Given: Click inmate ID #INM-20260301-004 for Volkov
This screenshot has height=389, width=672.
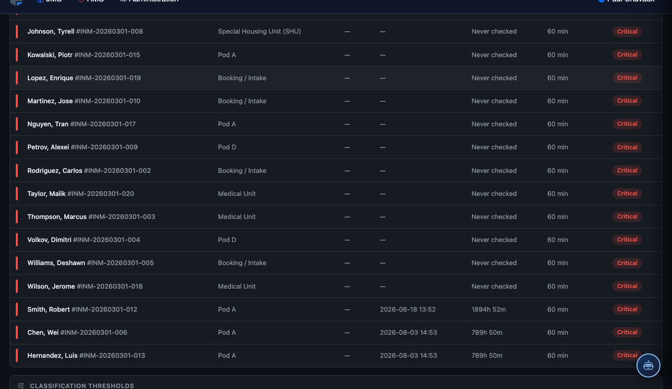Looking at the screenshot, I should [107, 240].
